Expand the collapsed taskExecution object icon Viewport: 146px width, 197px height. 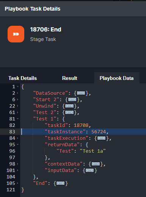tap(101, 138)
